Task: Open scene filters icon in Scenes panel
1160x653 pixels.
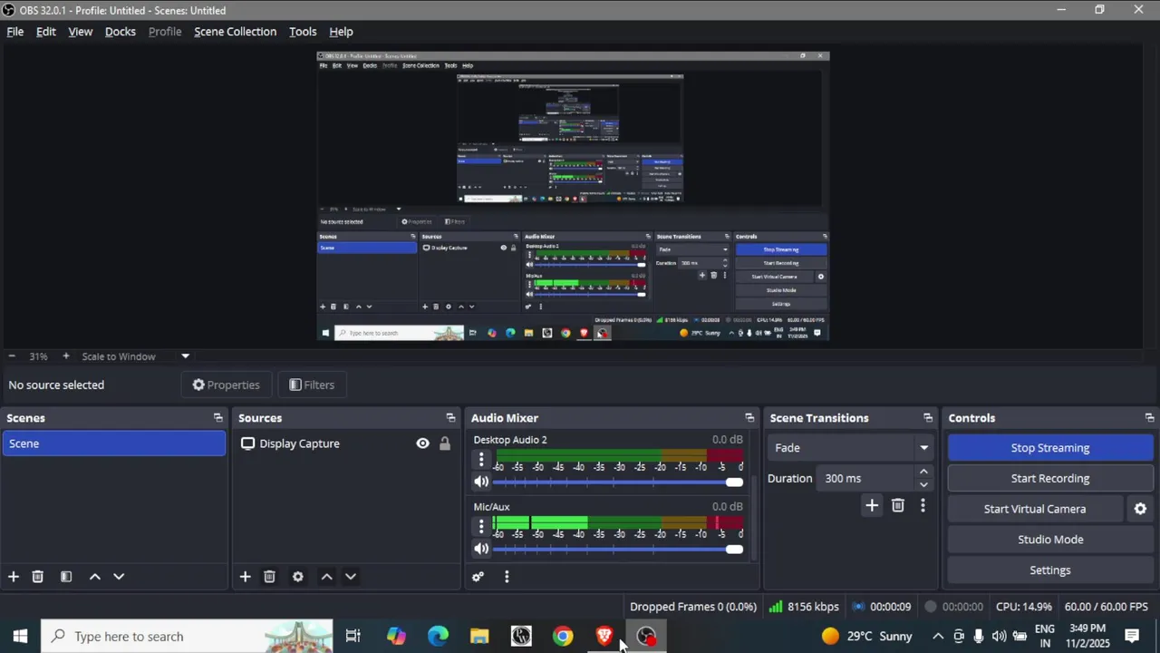Action: 66,577
